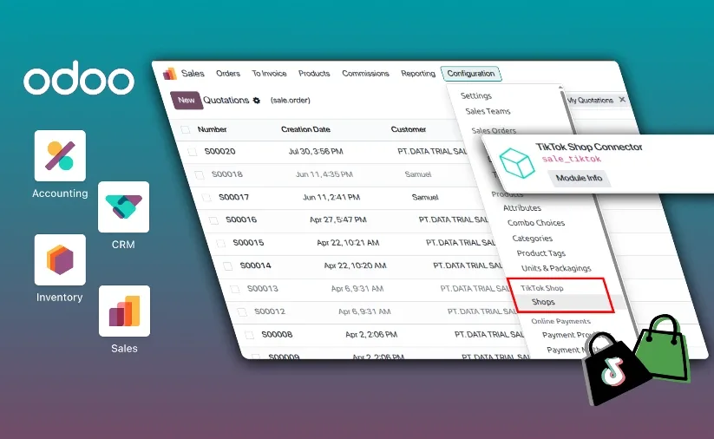Image resolution: width=714 pixels, height=439 pixels.
Task: Click the date Jul 30, 3:56 PM
Action: [316, 151]
